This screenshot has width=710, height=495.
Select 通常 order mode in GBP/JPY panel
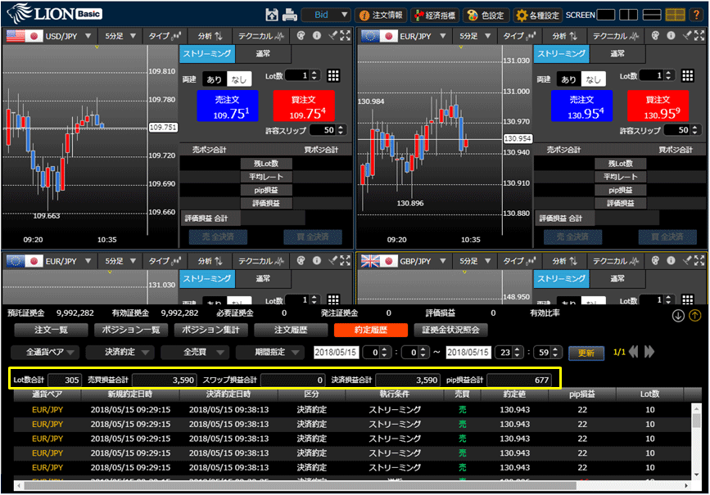[x=617, y=279]
